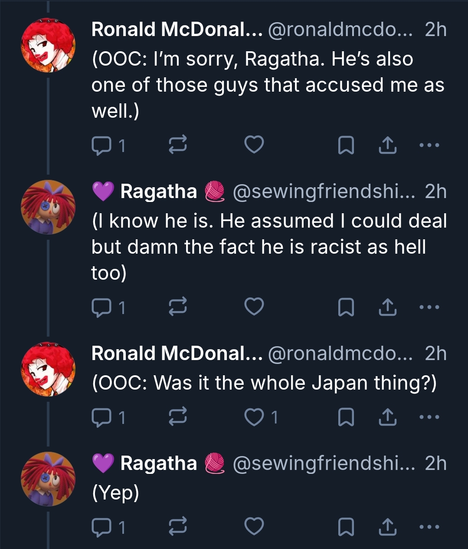This screenshot has height=549, width=468.
Task: Share Ragatha's "(Yep)" post
Action: pyautogui.click(x=387, y=527)
